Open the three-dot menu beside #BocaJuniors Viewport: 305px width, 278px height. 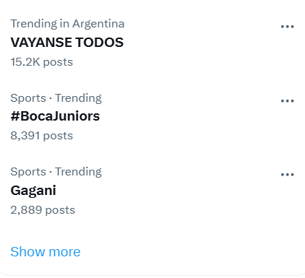[288, 101]
